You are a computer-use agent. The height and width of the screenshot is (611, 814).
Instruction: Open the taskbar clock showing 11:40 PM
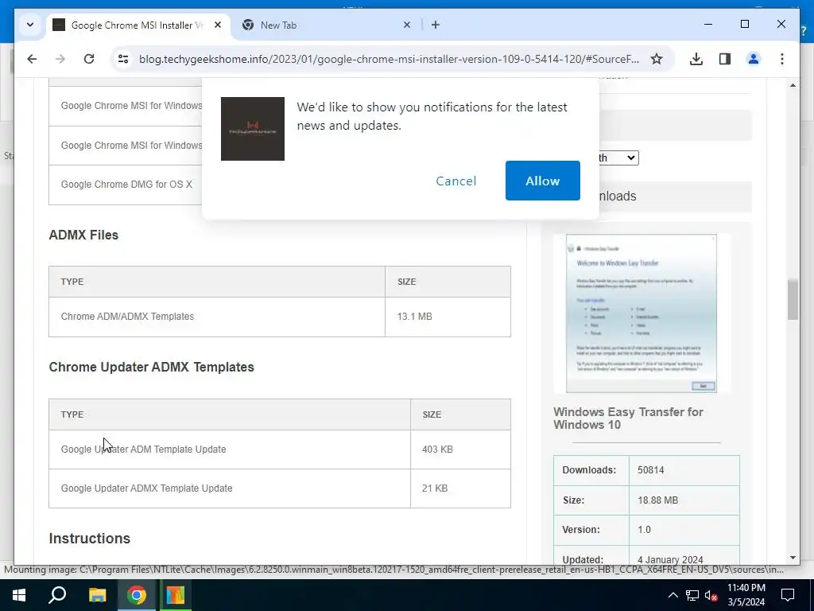click(x=746, y=595)
